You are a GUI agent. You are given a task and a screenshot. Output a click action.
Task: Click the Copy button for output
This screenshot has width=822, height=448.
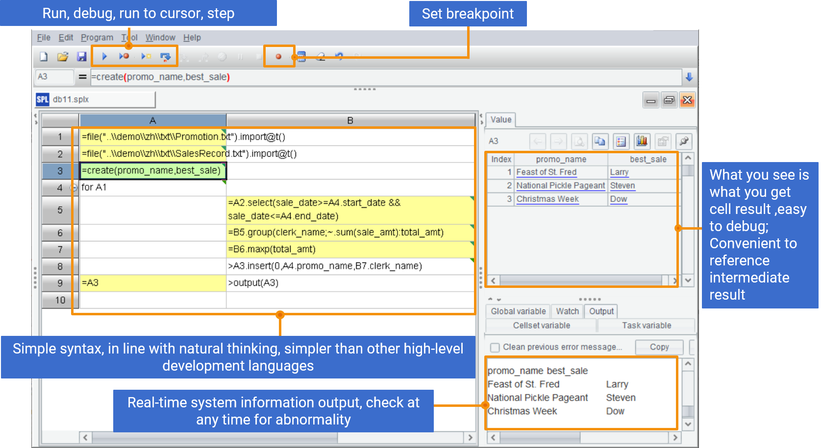pos(659,347)
